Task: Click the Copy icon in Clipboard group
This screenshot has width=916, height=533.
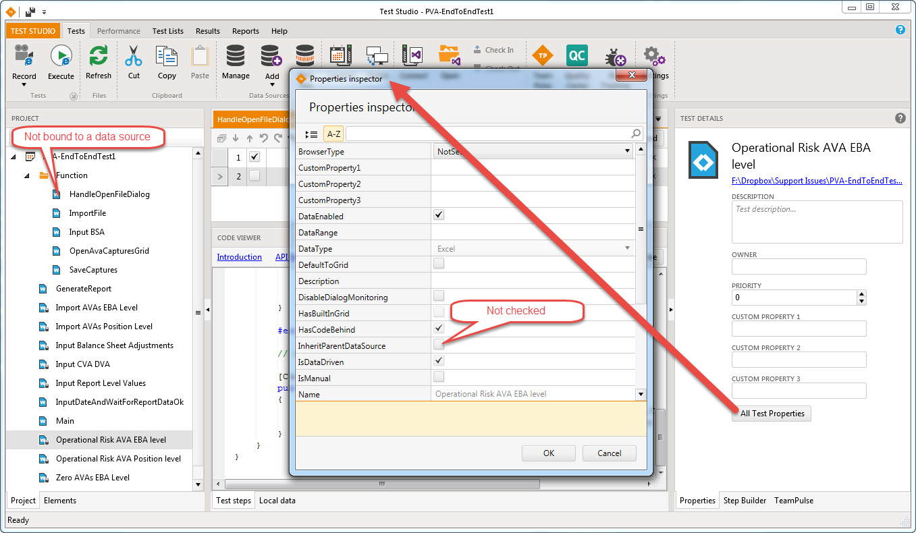Action: pos(166,56)
